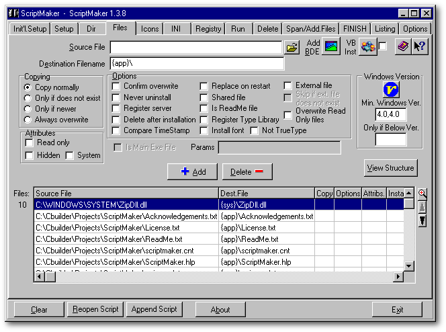This screenshot has width=446, height=332.
Task: Check Overwrite Read Only files
Action: tap(288, 115)
